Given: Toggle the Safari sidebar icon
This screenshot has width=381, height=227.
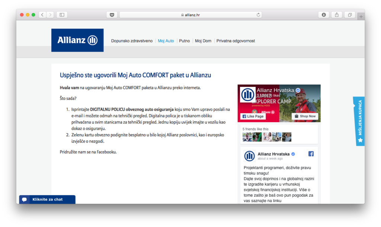Looking at the screenshot, I should (62, 15).
